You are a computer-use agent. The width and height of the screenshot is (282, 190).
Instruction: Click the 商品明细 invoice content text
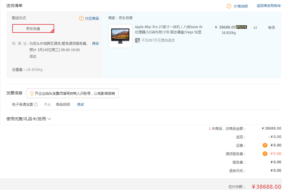(x=63, y=105)
